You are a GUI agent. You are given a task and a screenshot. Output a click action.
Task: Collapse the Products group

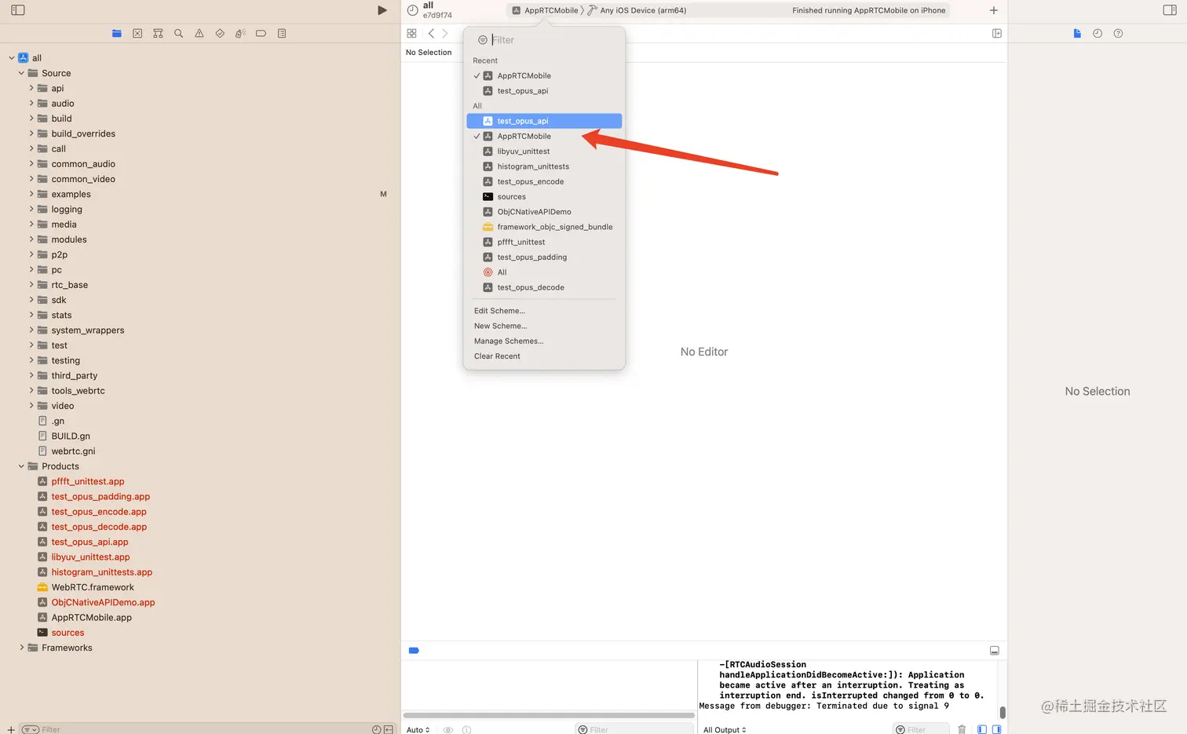click(21, 466)
